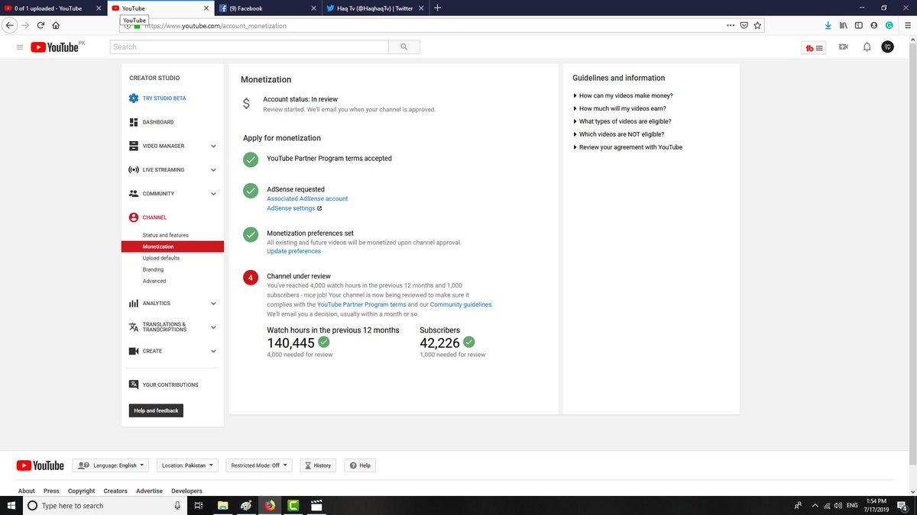This screenshot has height=515, width=917.
Task: Open the notifications bell
Action: (x=867, y=47)
